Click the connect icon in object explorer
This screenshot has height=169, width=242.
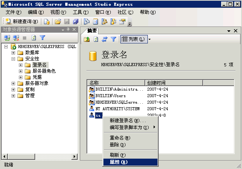click(x=7, y=38)
